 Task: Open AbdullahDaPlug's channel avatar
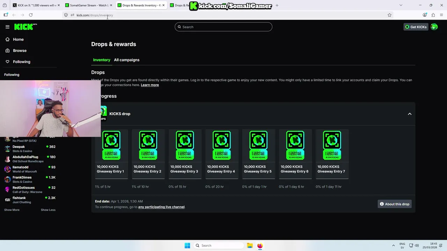tap(7, 159)
